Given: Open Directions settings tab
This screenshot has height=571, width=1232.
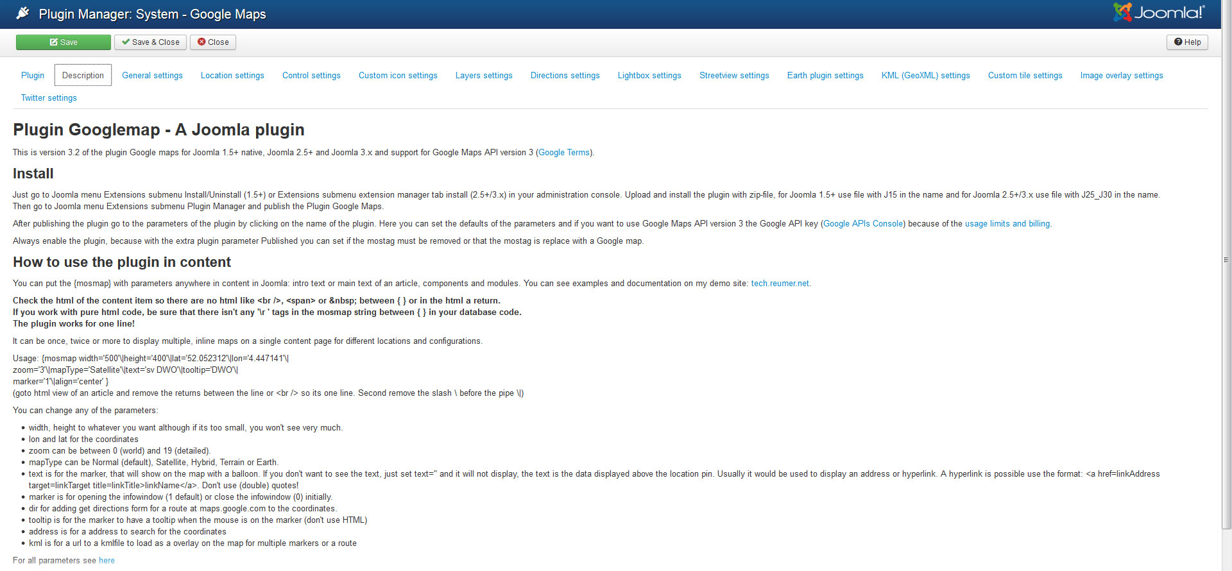Looking at the screenshot, I should [x=565, y=75].
